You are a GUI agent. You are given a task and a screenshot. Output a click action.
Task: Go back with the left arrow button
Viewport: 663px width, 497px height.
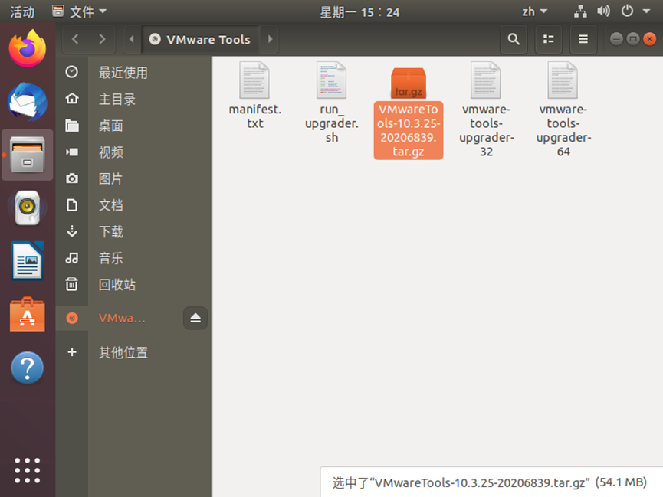coord(75,39)
